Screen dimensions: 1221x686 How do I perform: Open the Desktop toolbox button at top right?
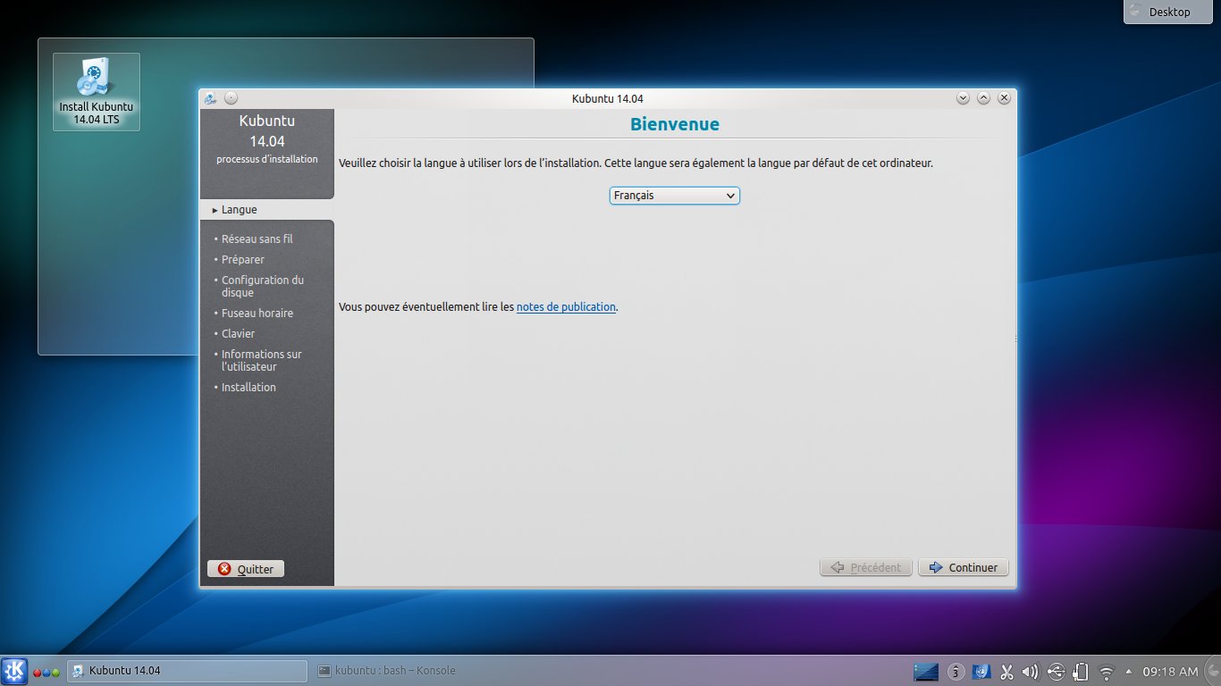tap(1170, 12)
